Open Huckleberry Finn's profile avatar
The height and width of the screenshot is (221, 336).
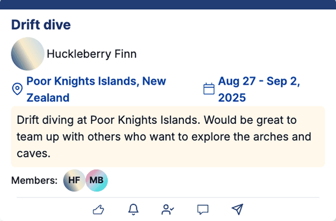click(x=27, y=54)
